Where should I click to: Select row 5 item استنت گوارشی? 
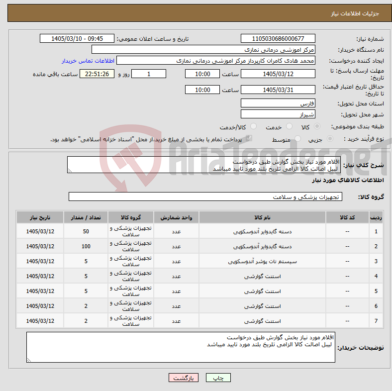pos(262,291)
